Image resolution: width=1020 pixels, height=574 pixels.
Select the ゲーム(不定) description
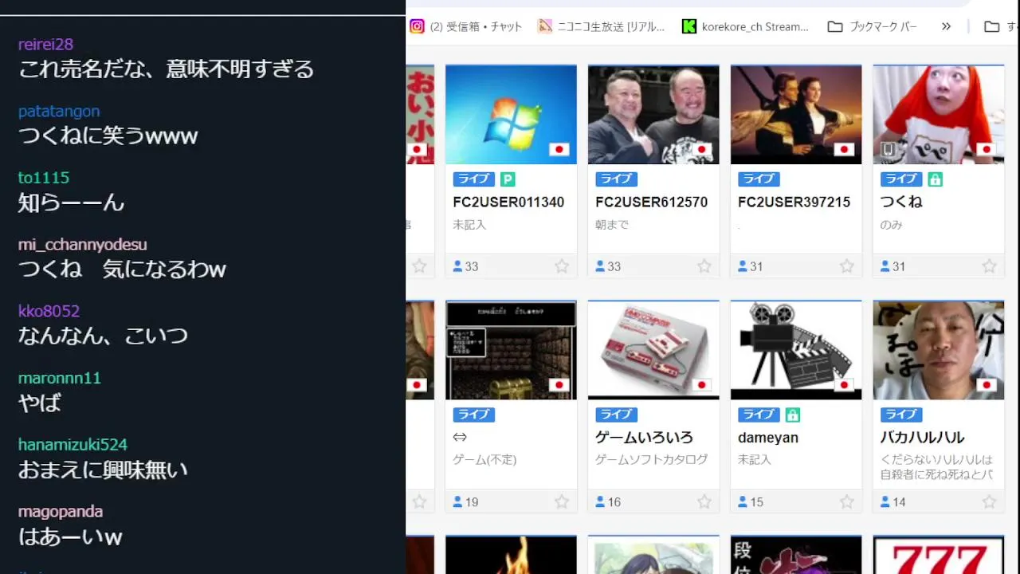tap(484, 460)
